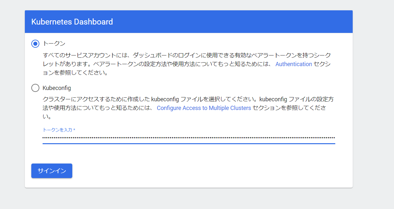The image size is (394, 209).
Task: Click the トークン option label text
Action: click(x=54, y=44)
